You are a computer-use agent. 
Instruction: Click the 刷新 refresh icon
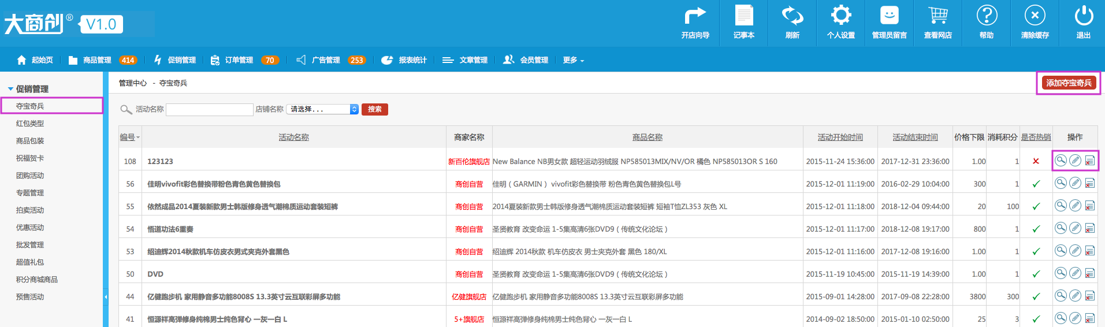pos(793,16)
